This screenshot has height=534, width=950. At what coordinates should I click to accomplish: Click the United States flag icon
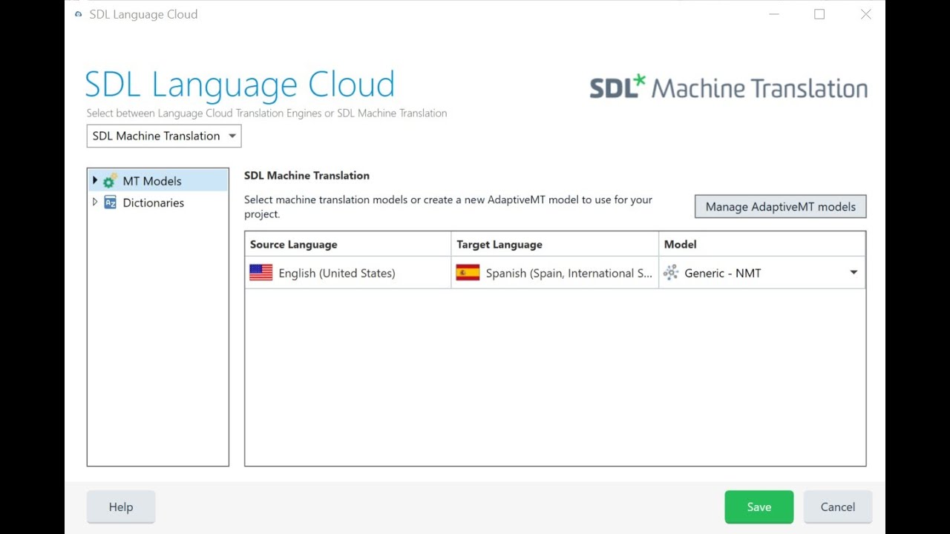(261, 273)
